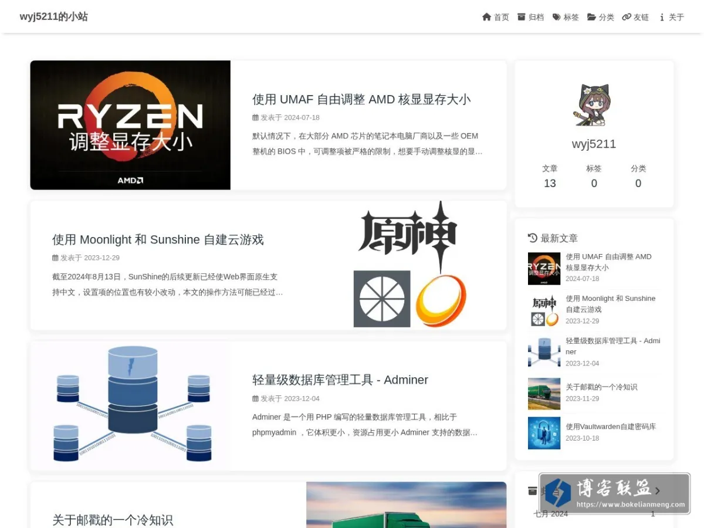This screenshot has width=704, height=528.
Task: Go to the 首页 menu item
Action: point(502,17)
